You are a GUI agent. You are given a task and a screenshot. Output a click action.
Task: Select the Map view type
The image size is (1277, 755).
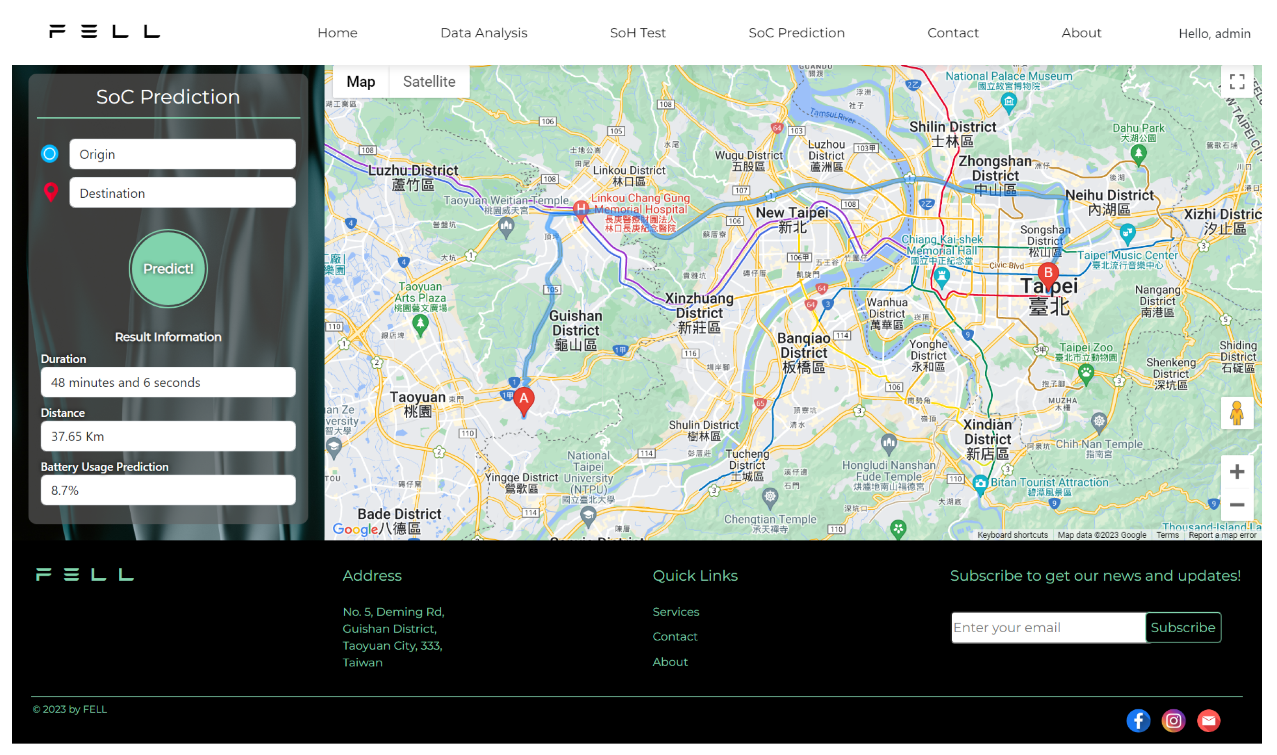click(x=360, y=81)
